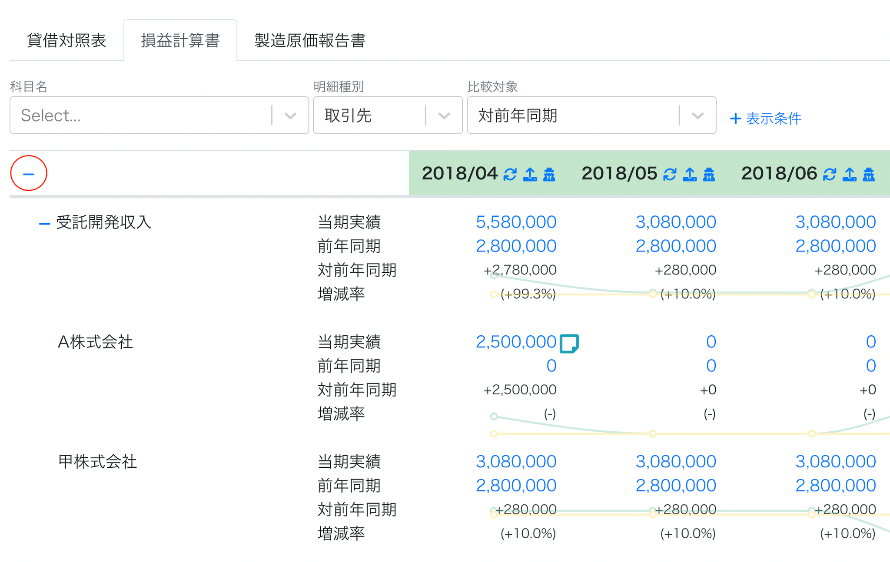
Task: Switch to the 製造原価報告書 tab
Action: (310, 40)
